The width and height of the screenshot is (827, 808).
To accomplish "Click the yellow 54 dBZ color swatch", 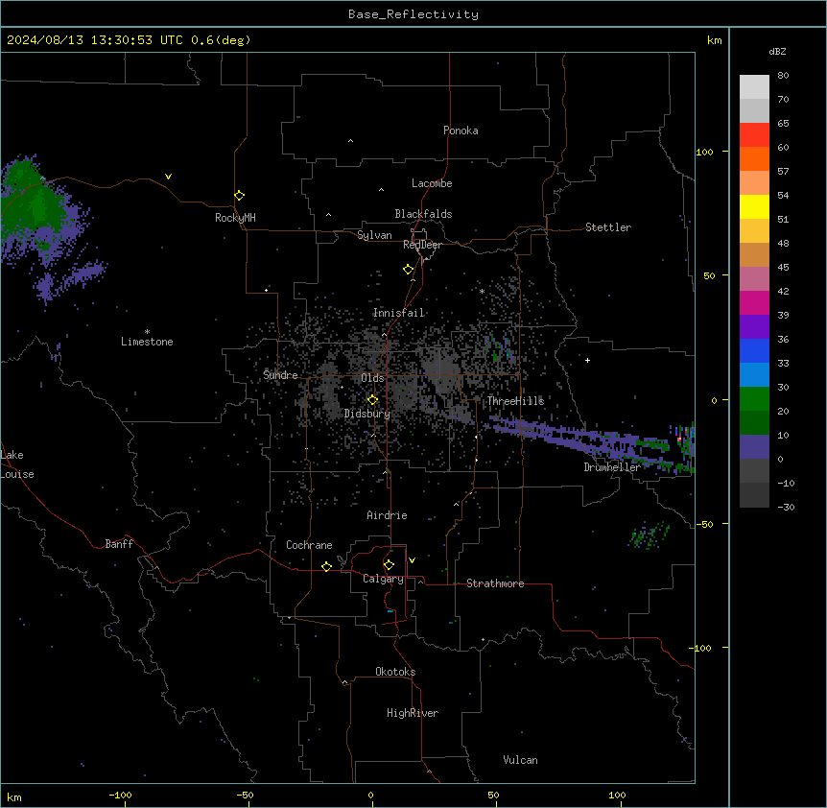I will [754, 206].
